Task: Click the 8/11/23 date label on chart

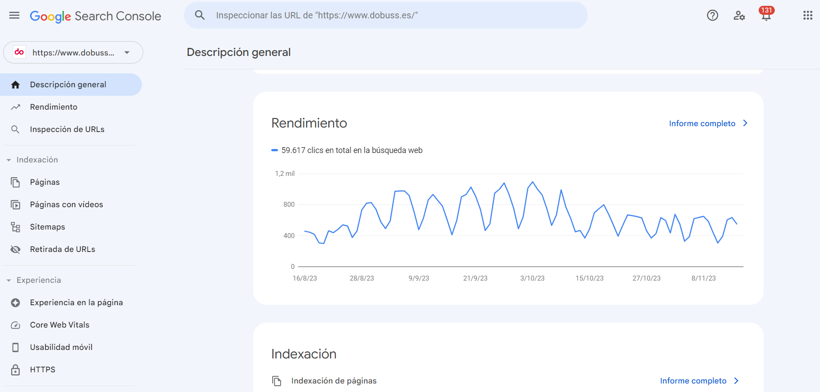Action: [x=704, y=278]
